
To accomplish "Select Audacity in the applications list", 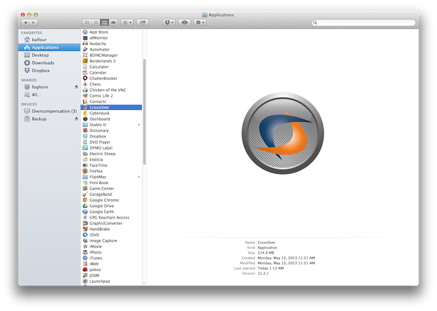I will 97,44.
